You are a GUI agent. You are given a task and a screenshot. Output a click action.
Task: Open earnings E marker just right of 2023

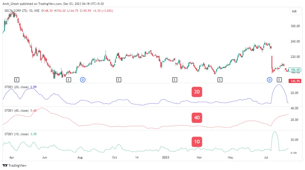[175, 80]
